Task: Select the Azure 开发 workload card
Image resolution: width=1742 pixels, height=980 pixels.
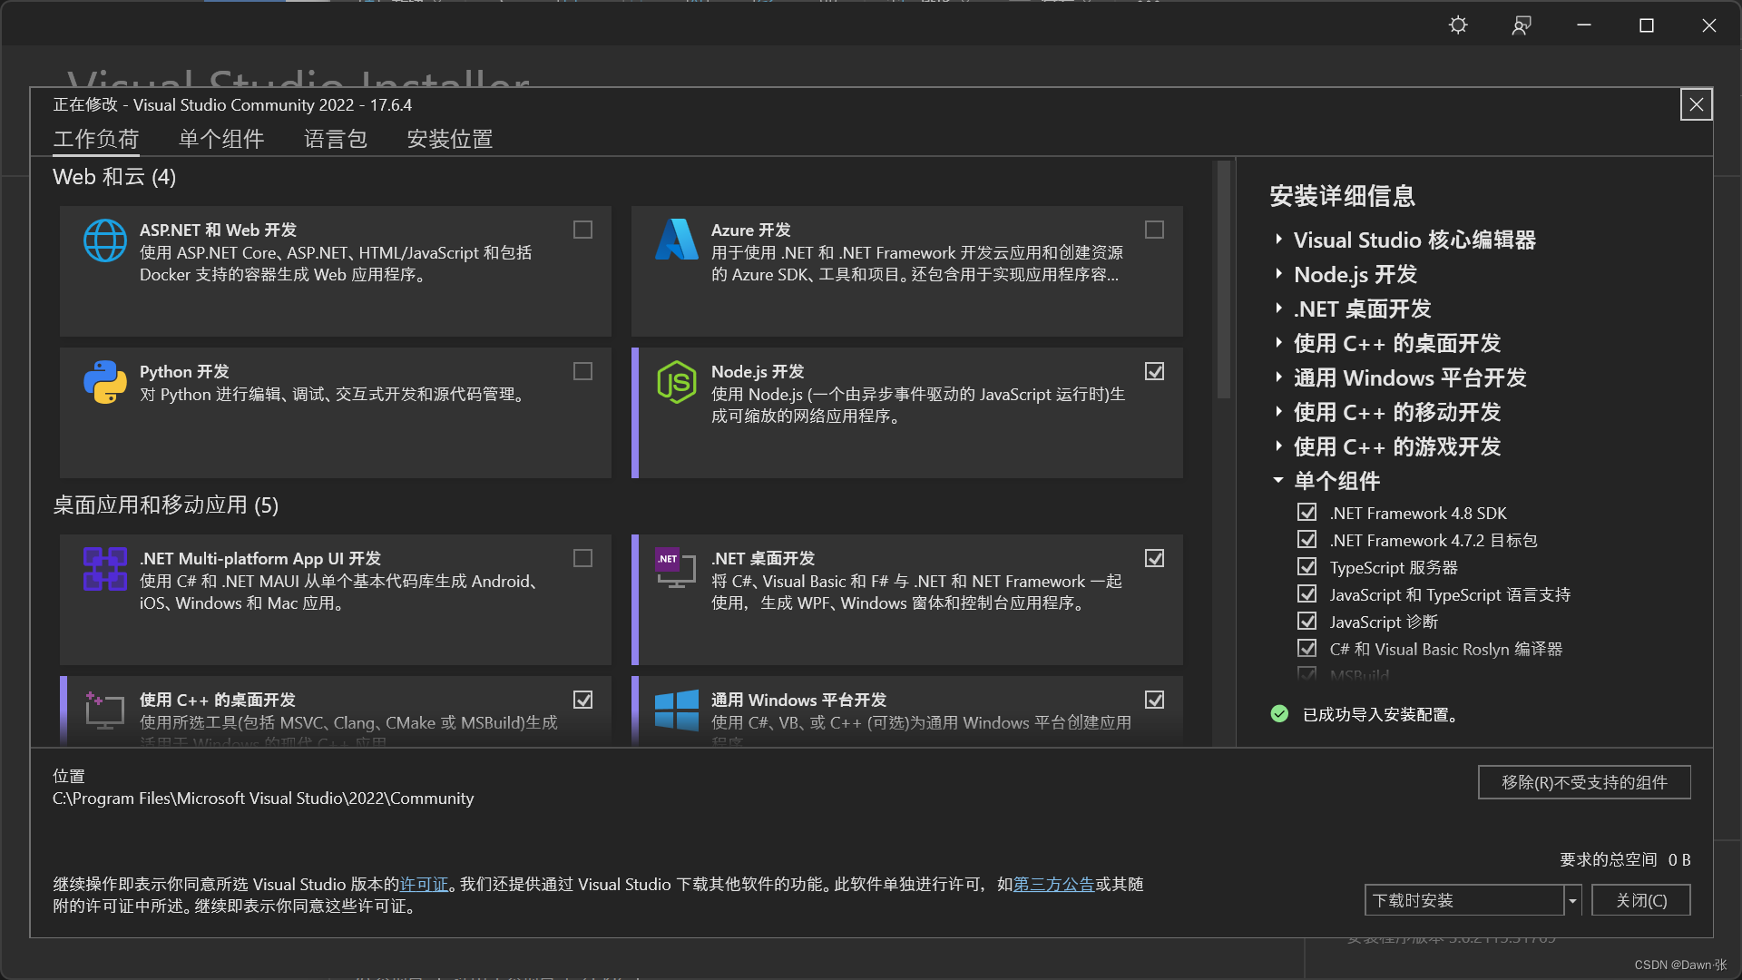Action: (907, 271)
